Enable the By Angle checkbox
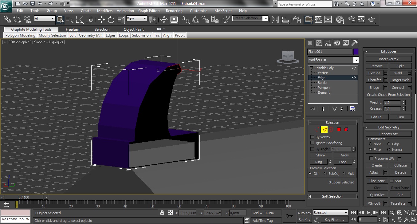Viewport: 417px width, 224px height. 313,149
